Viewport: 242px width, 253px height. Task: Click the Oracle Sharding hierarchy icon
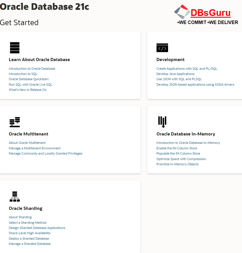pyautogui.click(x=14, y=197)
